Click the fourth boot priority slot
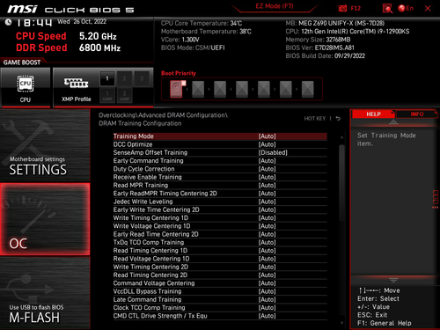Image resolution: width=440 pixels, height=330 pixels. [x=242, y=89]
